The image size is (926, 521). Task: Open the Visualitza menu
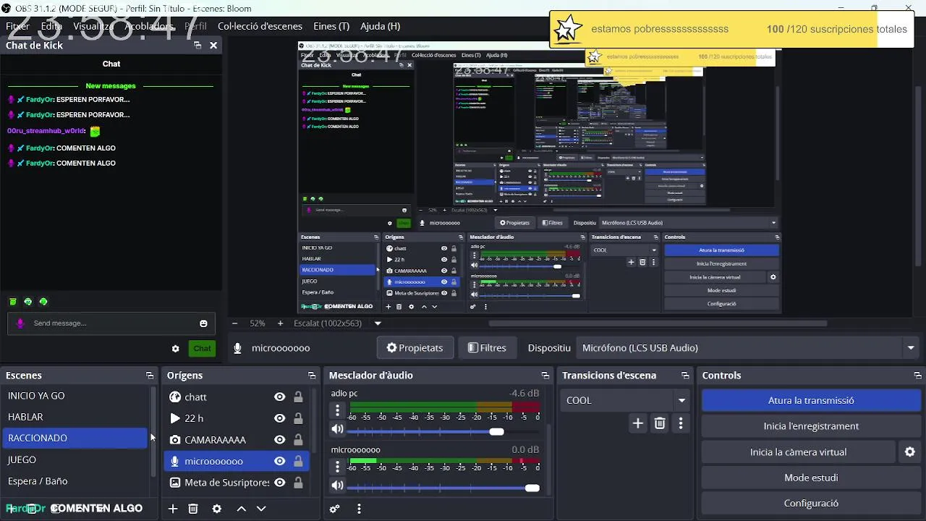(x=93, y=26)
